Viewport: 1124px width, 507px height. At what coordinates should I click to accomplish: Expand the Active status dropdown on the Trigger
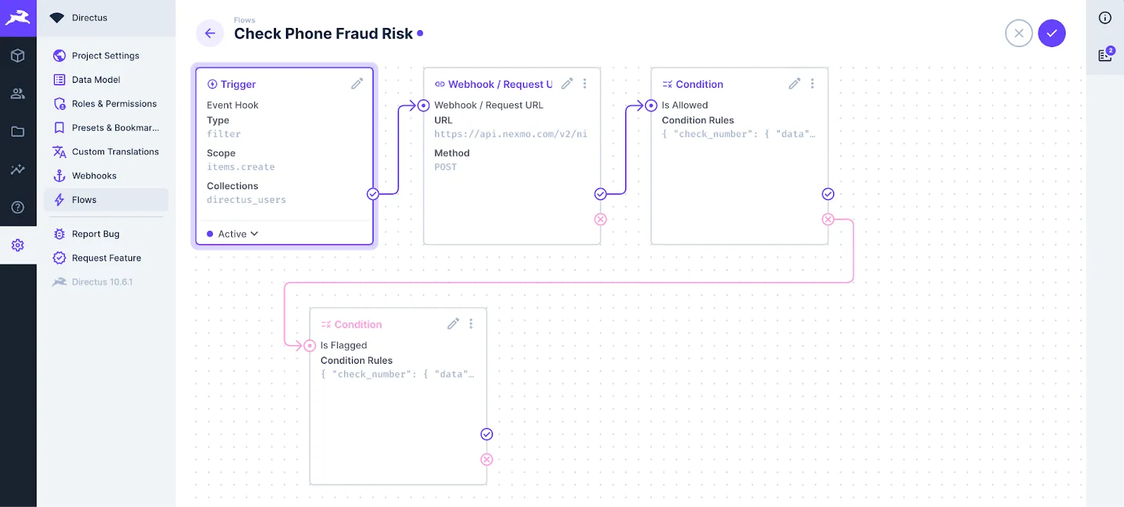232,233
